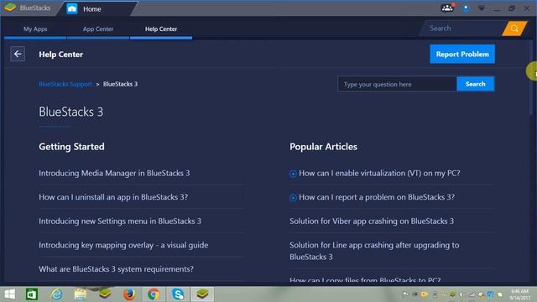Click the blue Search button

point(476,84)
